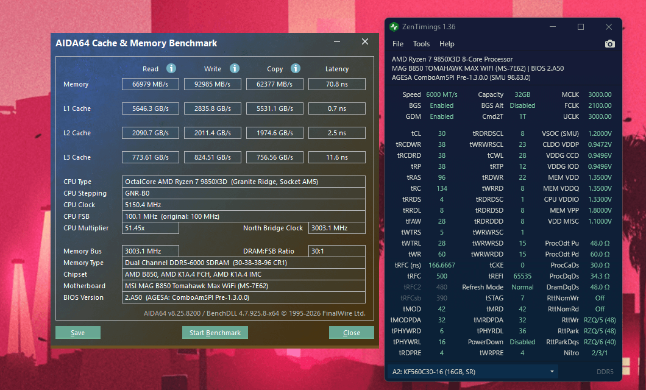This screenshot has width=646, height=390.
Task: Select the Memory Read result field
Action: point(151,84)
